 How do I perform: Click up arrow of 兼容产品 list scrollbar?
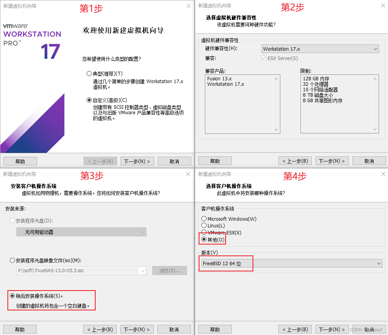pos(276,79)
